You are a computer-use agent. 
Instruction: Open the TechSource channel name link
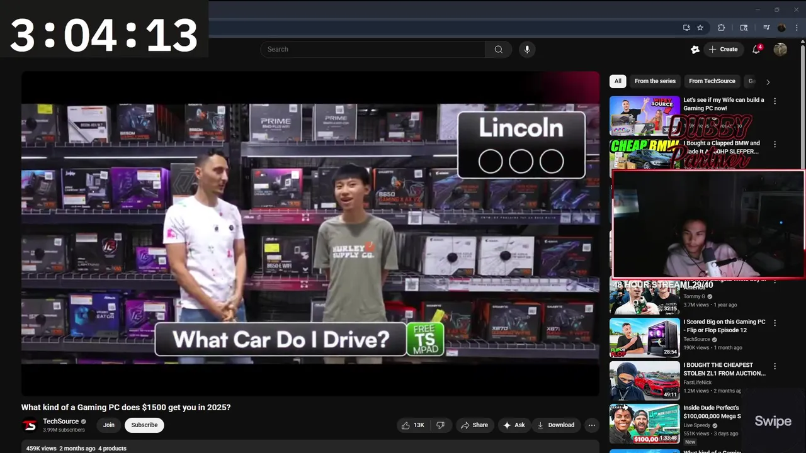coord(61,422)
